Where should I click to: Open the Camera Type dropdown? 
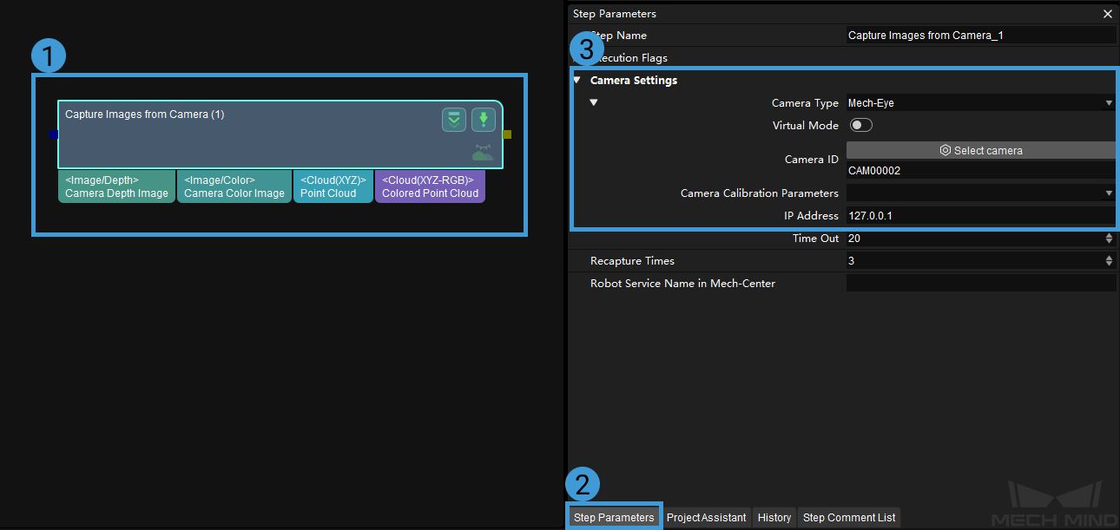coord(980,103)
